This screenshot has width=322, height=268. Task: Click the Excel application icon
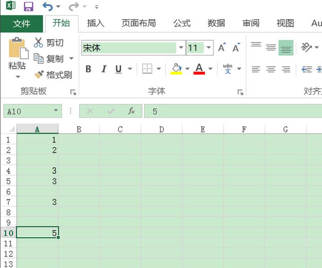[x=11, y=6]
